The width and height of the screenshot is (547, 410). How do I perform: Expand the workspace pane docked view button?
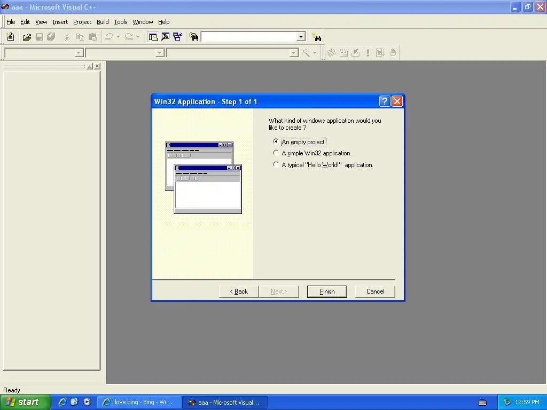90,66
